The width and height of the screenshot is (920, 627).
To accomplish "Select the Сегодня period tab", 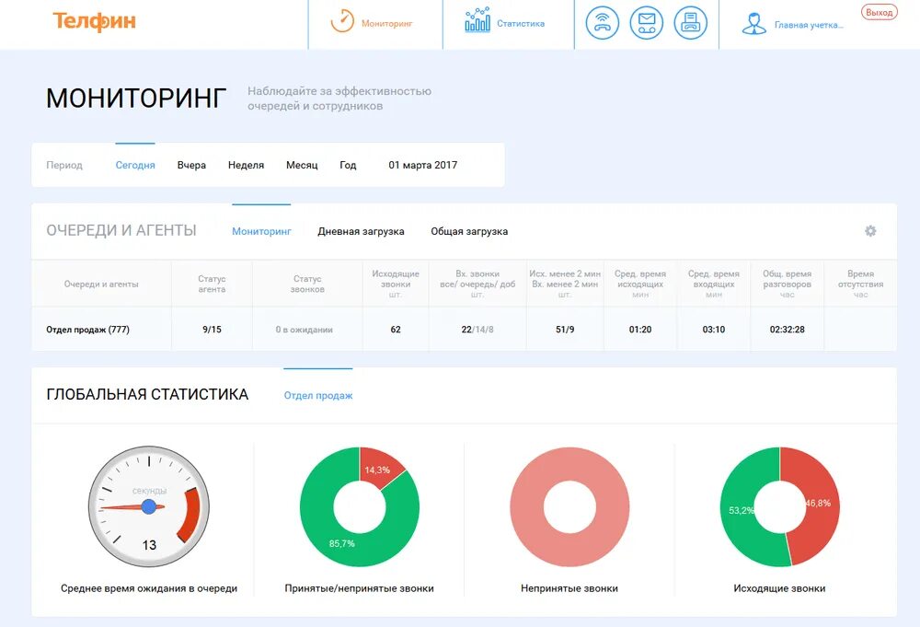I will (x=135, y=165).
